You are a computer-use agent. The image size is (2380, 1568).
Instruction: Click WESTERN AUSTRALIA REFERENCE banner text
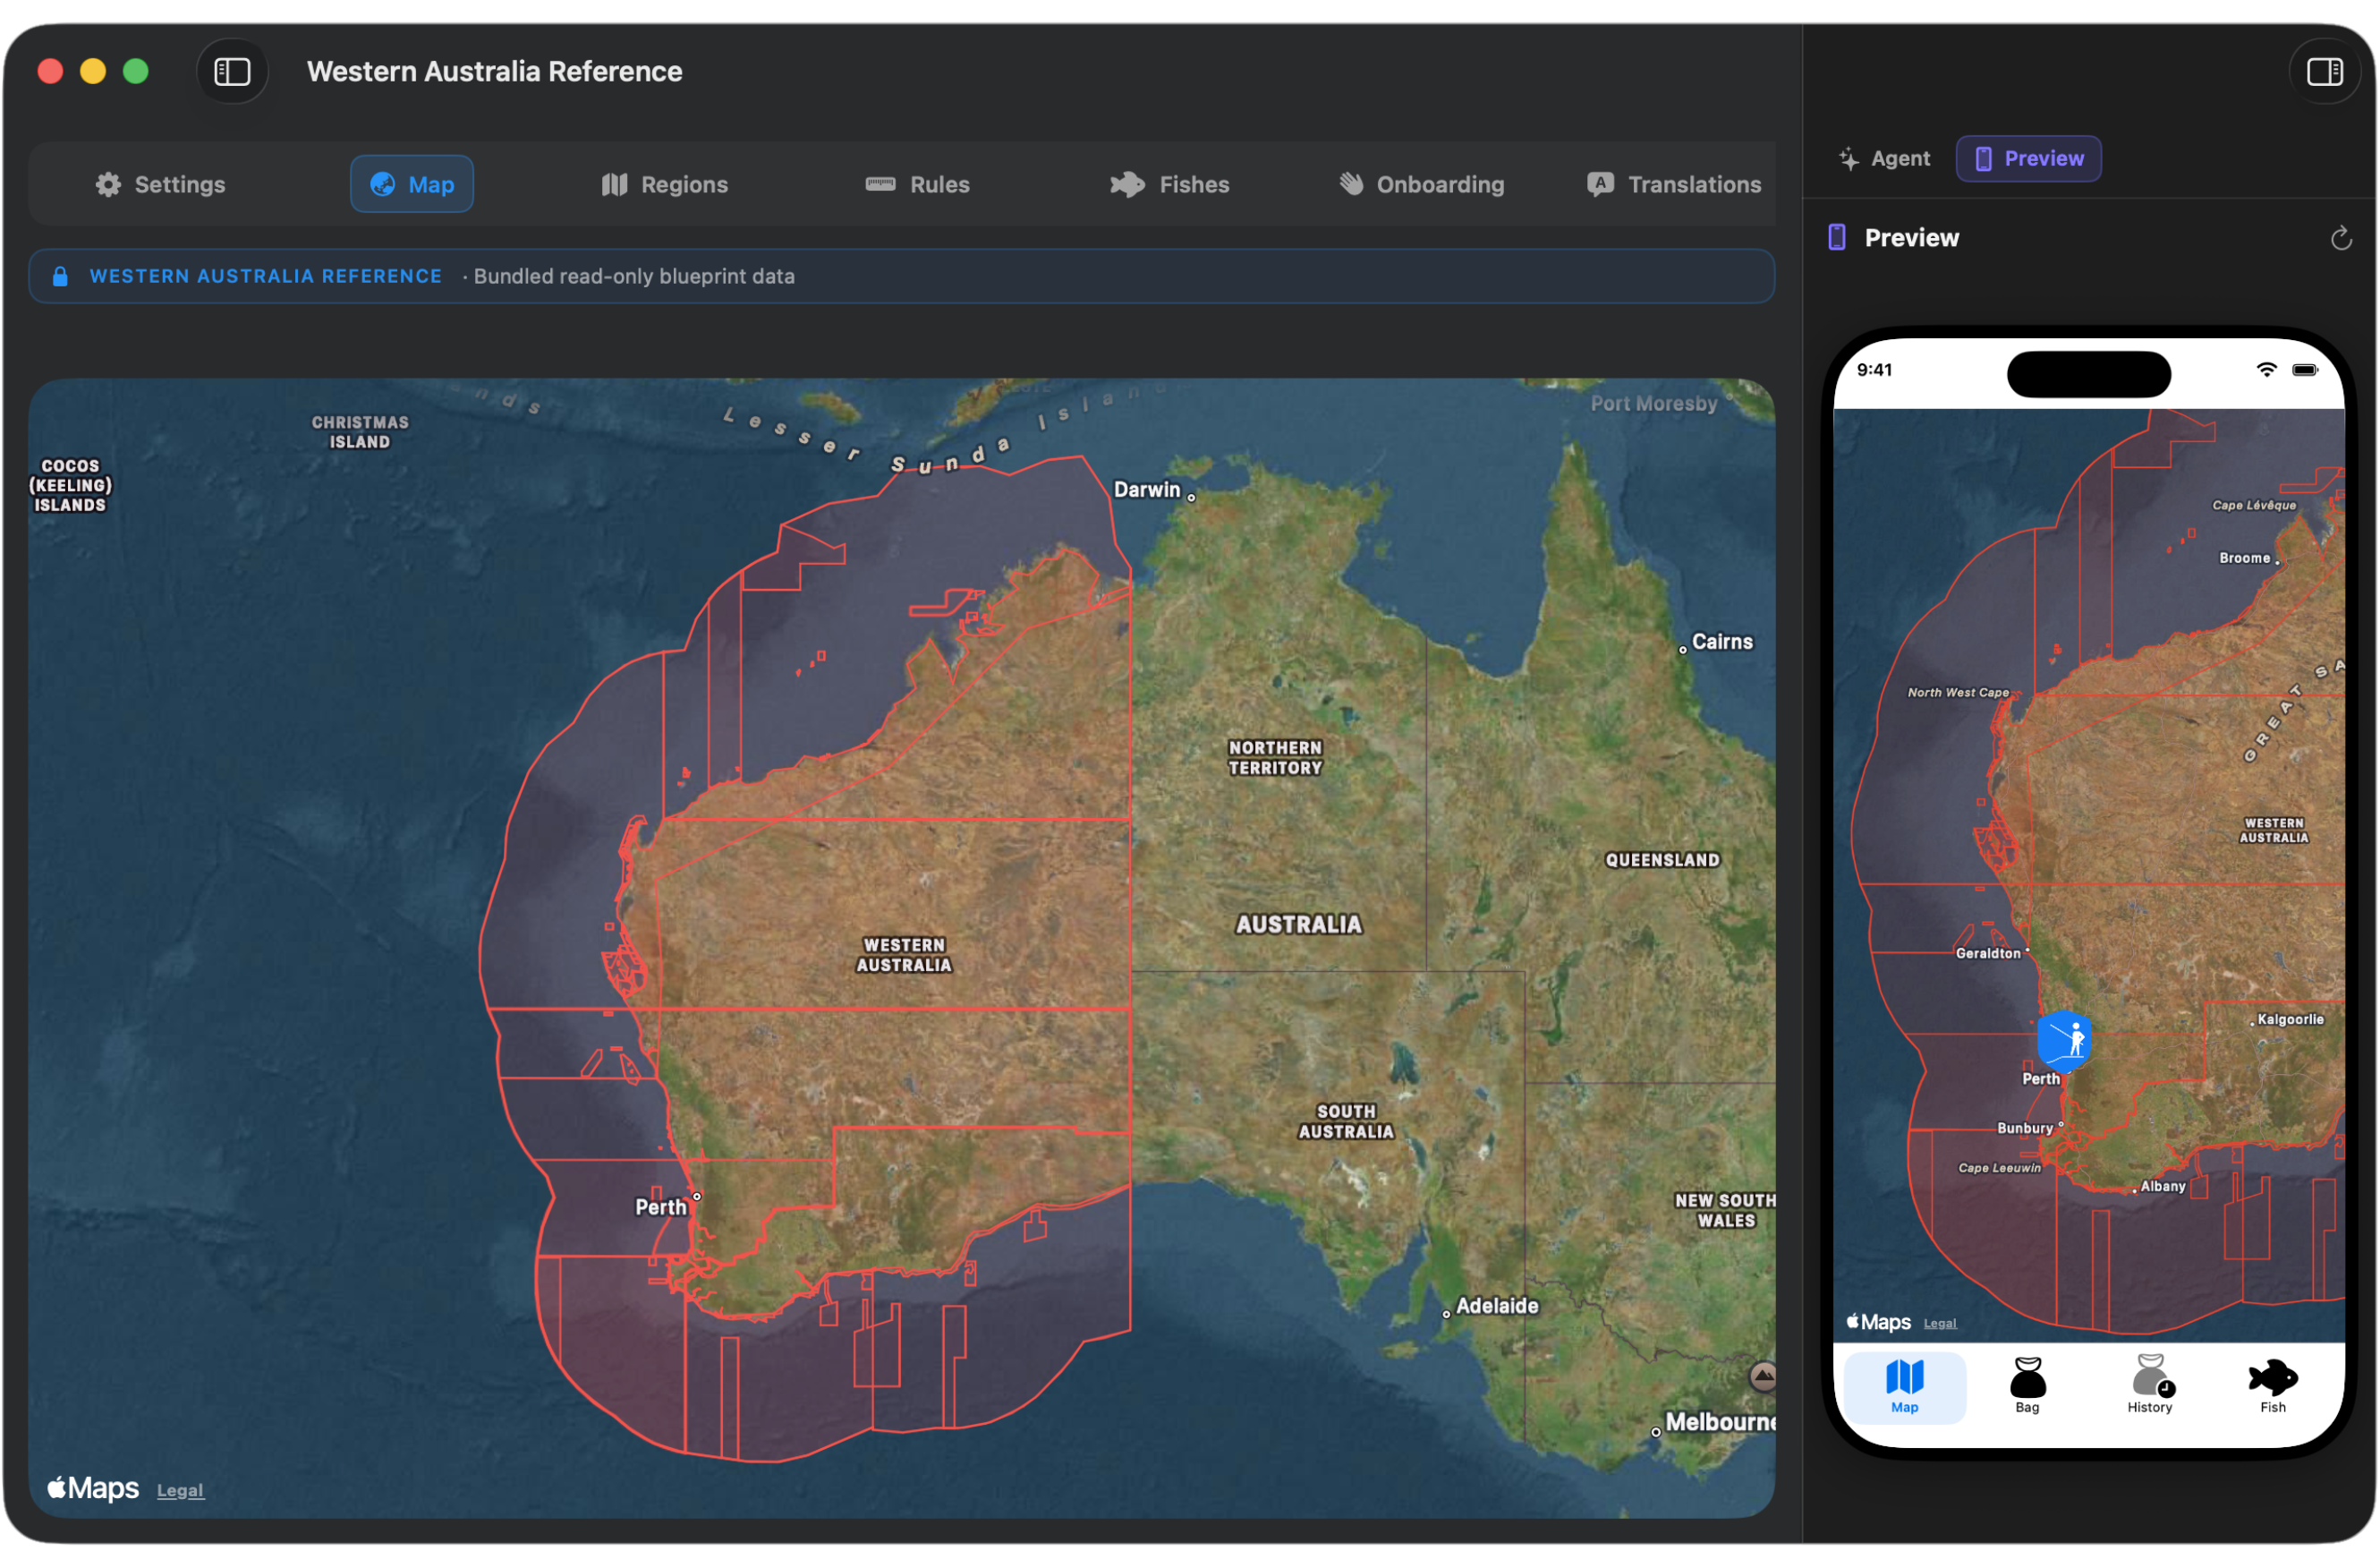[x=266, y=276]
